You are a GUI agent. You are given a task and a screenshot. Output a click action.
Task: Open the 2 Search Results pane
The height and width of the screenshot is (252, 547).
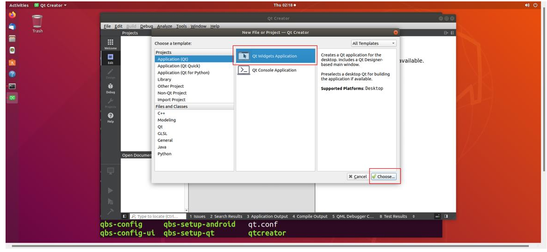pyautogui.click(x=226, y=216)
